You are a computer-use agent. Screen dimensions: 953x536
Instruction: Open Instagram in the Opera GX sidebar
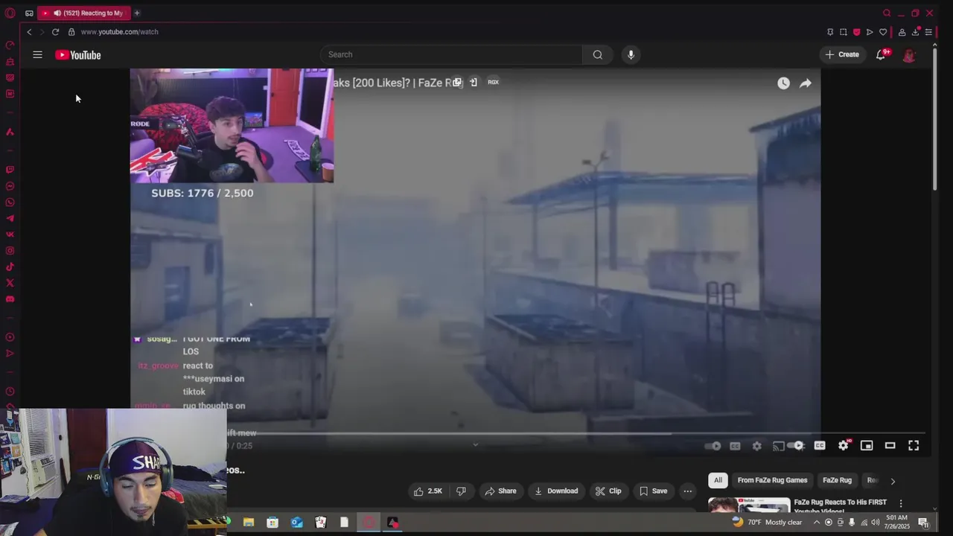10,251
